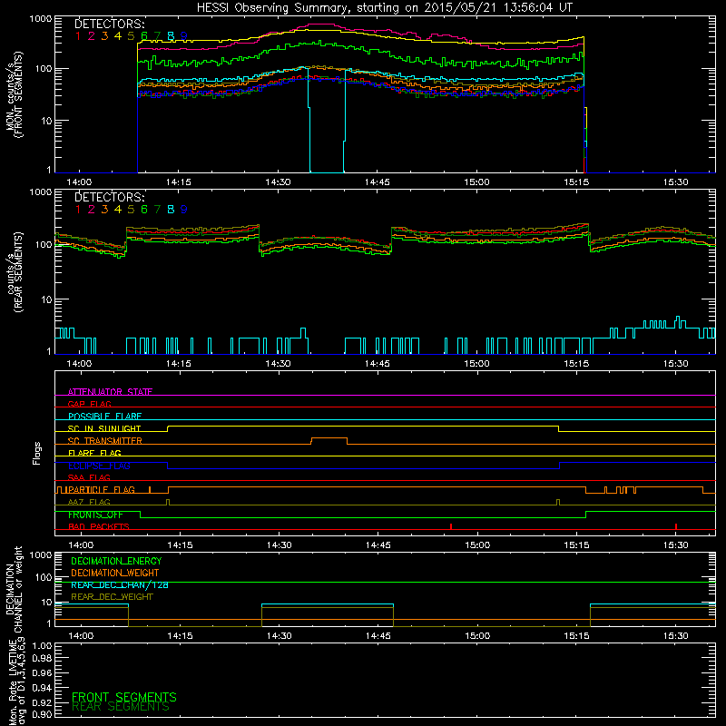Click the 0.96 livetime axis tick label

(x=42, y=672)
